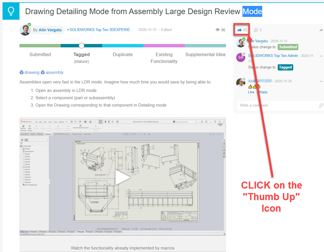Click the Tagged status slider handle
This screenshot has height=252, width=324.
point(81,46)
